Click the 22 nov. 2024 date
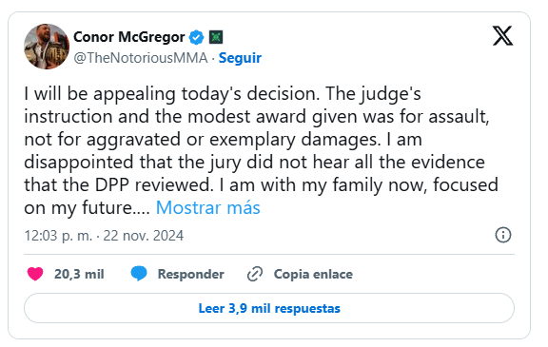This screenshot has width=548, height=347. point(144,236)
